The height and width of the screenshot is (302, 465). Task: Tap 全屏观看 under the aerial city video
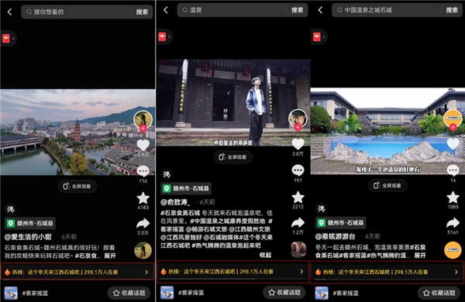pyautogui.click(x=77, y=187)
